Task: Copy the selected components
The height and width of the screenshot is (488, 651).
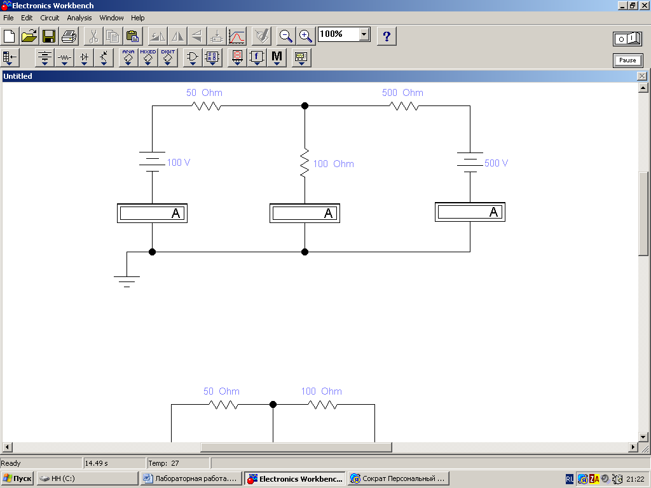Action: [113, 36]
